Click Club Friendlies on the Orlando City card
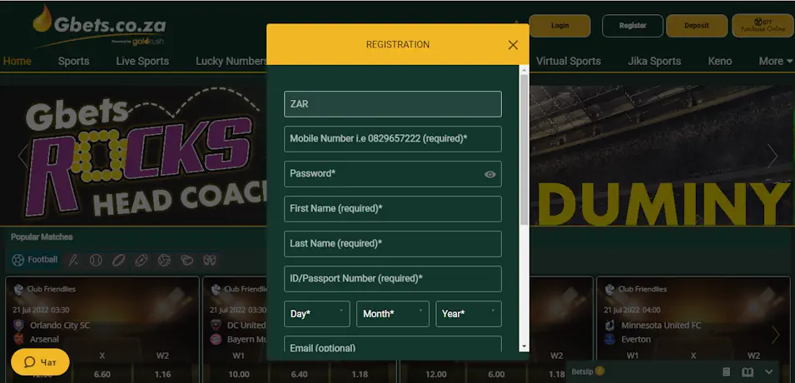This screenshot has height=383, width=795. point(52,289)
